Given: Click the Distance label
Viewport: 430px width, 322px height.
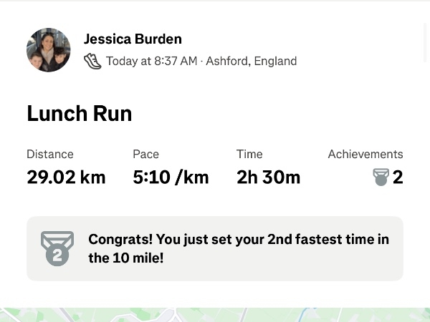Looking at the screenshot, I should (x=50, y=154).
